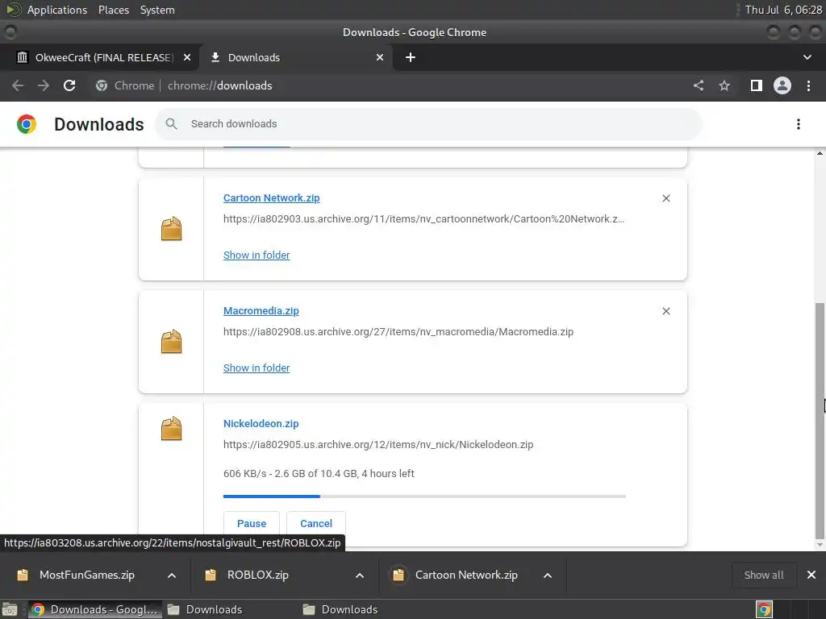Bookmark this tab with the star icon
The height and width of the screenshot is (619, 826).
pyautogui.click(x=724, y=85)
